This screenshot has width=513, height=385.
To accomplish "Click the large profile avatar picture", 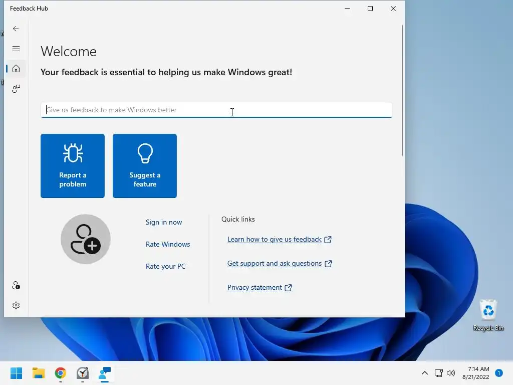I will pos(86,239).
